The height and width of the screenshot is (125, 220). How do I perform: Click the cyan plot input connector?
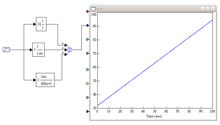click(x=88, y=69)
